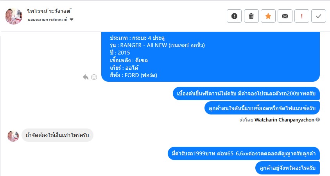Click the FORD RANGER car details message
The image size is (330, 176).
pyautogui.click(x=210, y=56)
